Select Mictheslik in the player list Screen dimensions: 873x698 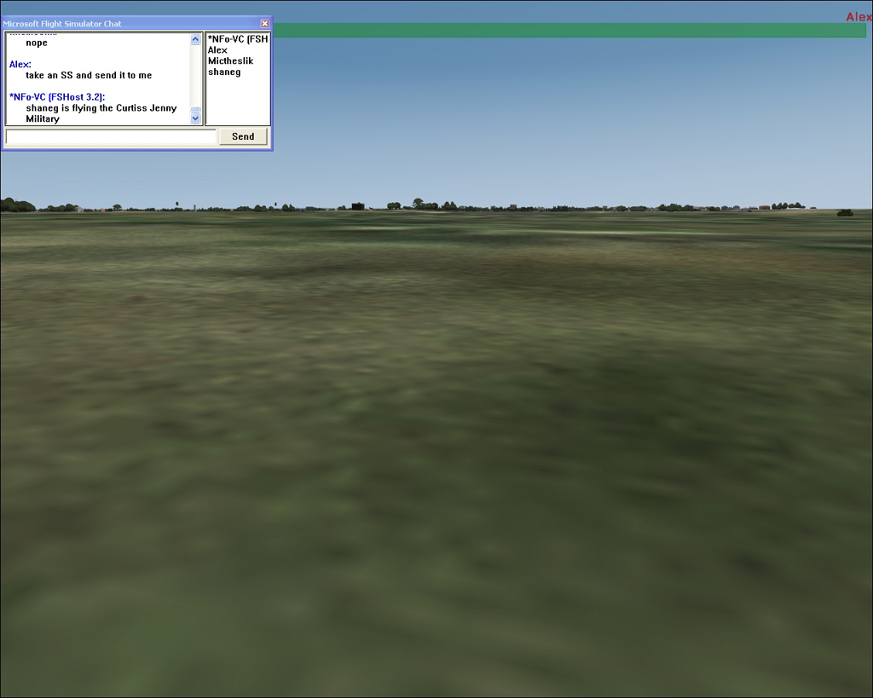pyautogui.click(x=230, y=61)
